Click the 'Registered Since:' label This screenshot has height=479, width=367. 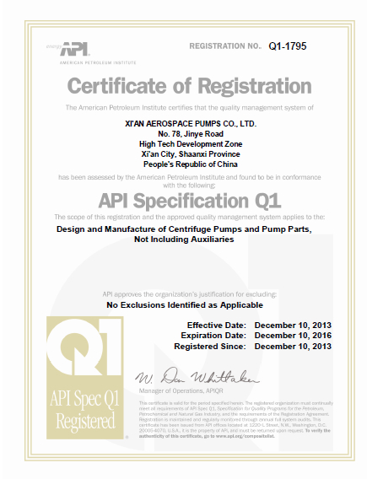[210, 347]
